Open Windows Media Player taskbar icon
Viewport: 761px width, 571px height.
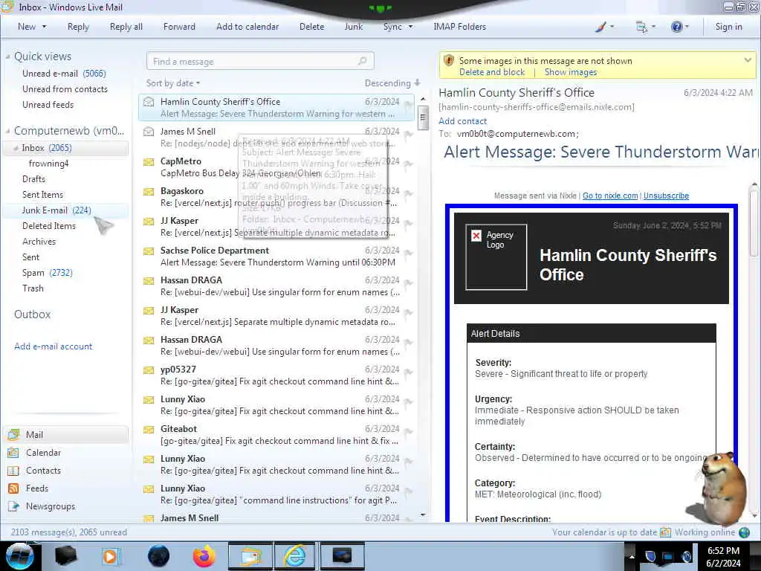pyautogui.click(x=111, y=556)
